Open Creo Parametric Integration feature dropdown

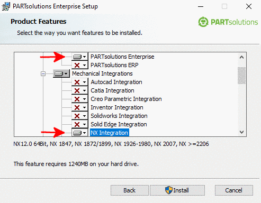(x=79, y=99)
